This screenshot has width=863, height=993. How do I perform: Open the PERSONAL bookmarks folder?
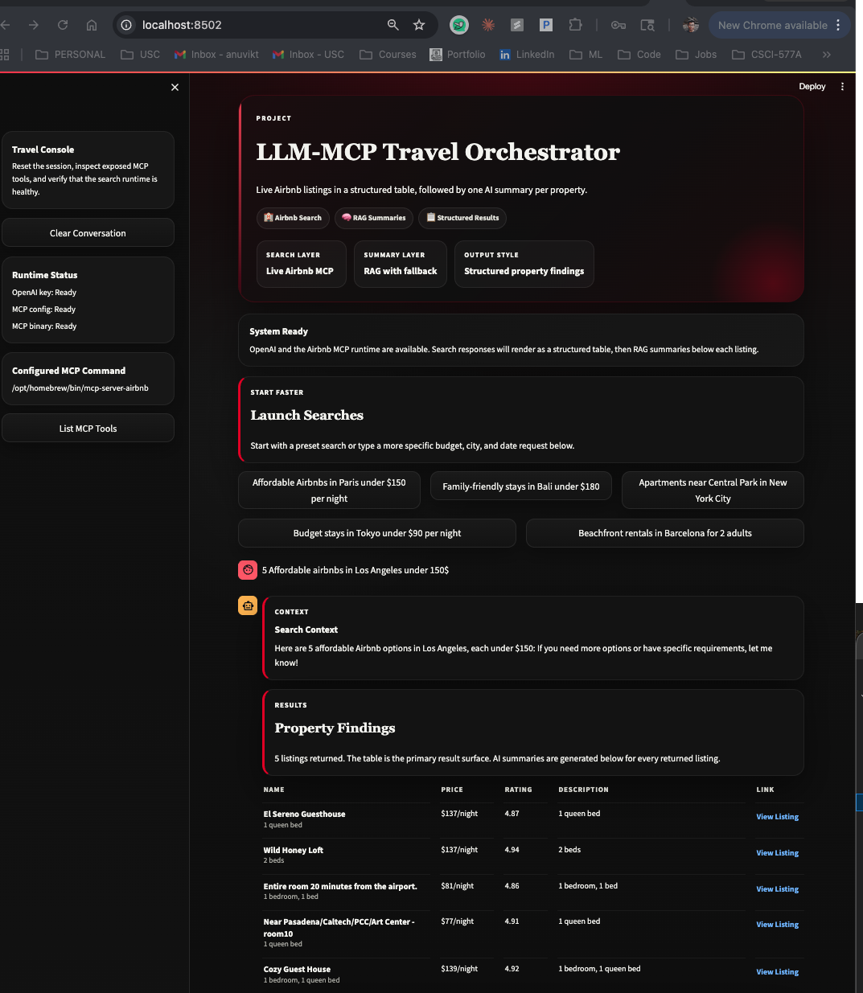pos(71,55)
